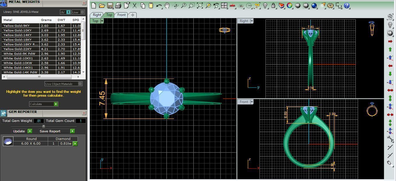Open the layers stack icon

(281, 6)
